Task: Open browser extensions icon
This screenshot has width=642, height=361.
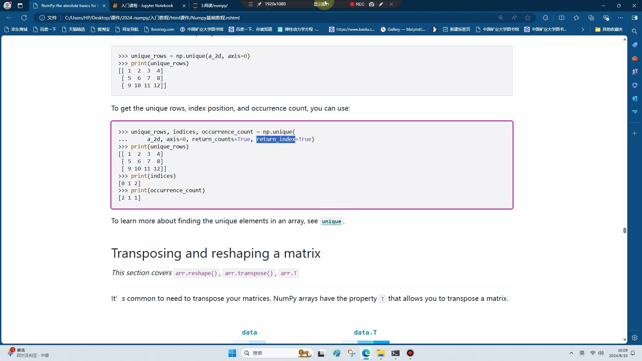Action: pos(545,18)
